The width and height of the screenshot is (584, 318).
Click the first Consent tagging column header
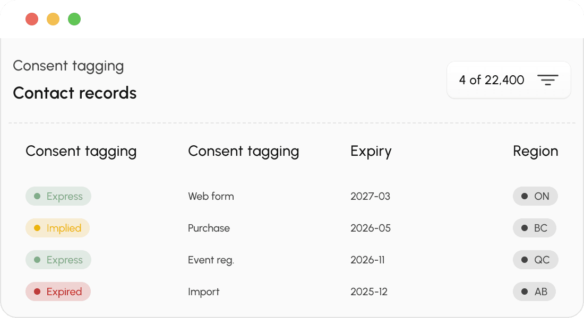[x=81, y=152]
